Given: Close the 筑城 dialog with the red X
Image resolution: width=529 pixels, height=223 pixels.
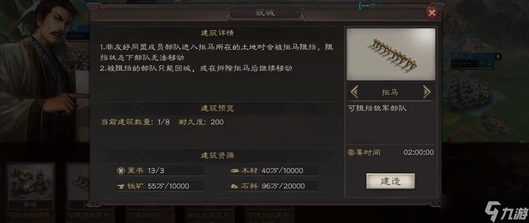Looking at the screenshot, I should click(x=432, y=13).
